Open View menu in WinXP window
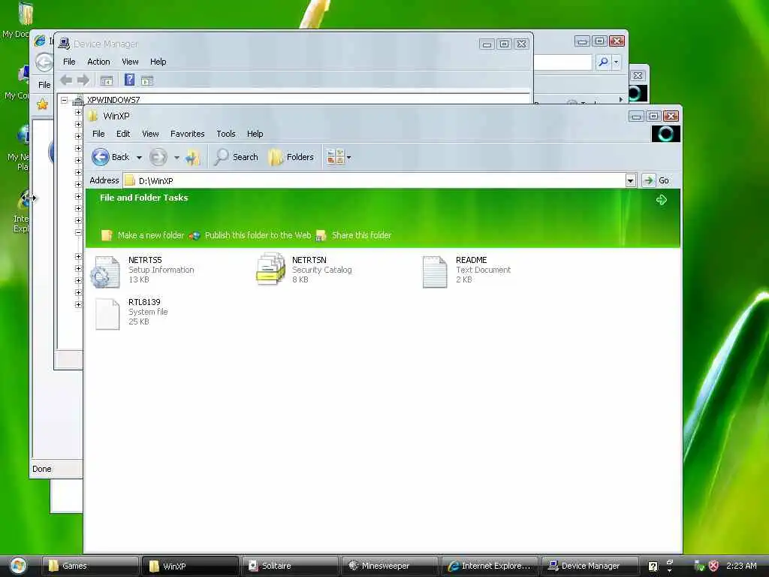This screenshot has height=577, width=769. point(150,134)
